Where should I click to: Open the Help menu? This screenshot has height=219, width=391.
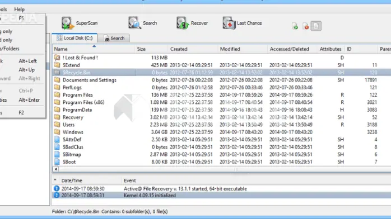[19, 9]
